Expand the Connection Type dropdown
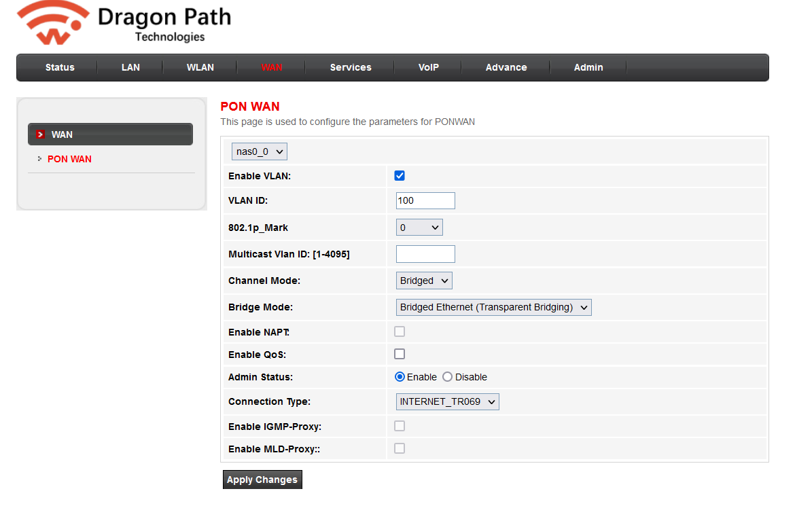 (448, 401)
